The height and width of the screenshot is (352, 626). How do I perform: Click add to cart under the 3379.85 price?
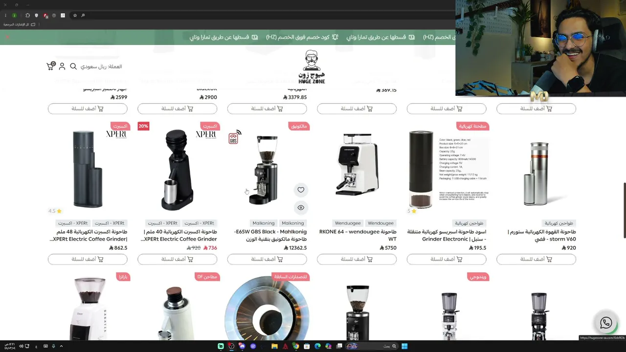pyautogui.click(x=267, y=109)
